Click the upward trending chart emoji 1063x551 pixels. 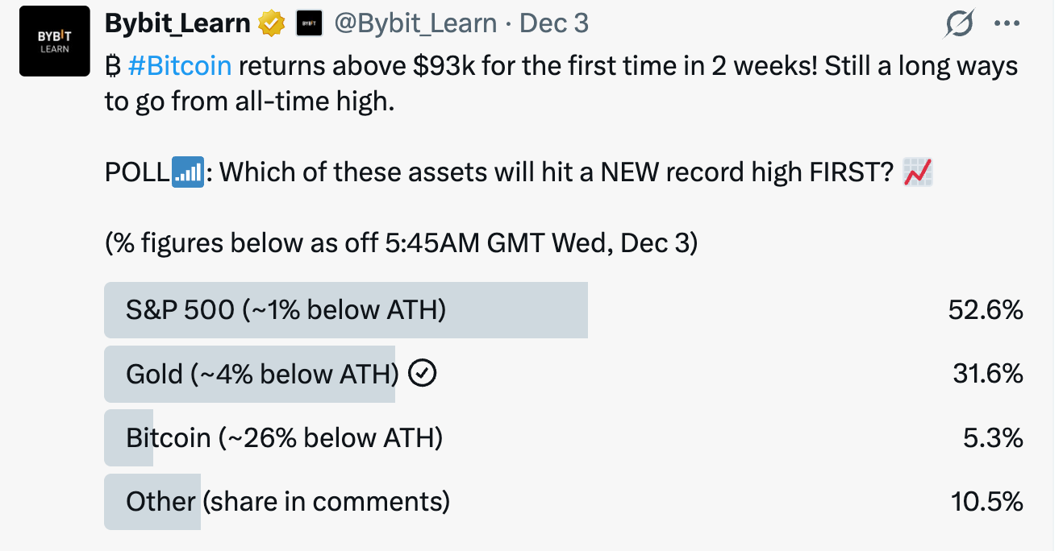coord(918,172)
